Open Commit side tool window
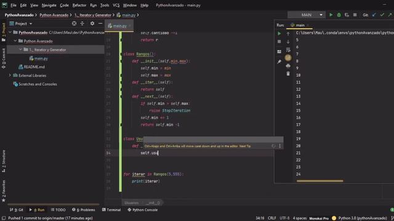This screenshot has width=394, height=221. click(x=4, y=58)
